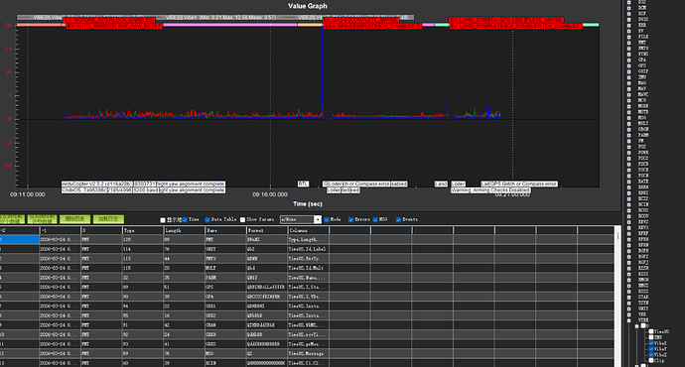Image resolution: width=685 pixels, height=367 pixels.
Task: Expand the POWR tree node
Action: (x=628, y=153)
